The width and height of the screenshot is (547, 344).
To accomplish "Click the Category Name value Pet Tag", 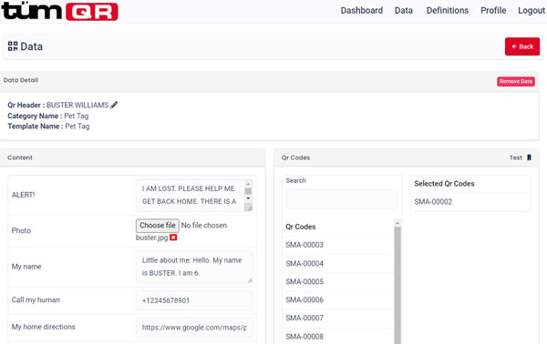I will coord(77,116).
